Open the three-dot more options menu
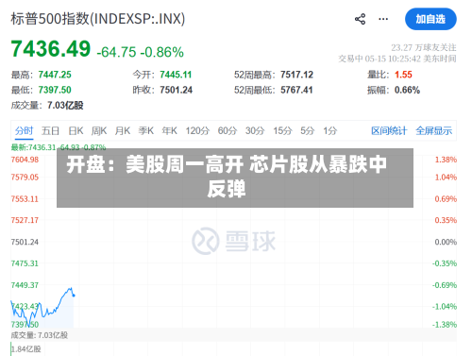This screenshot has height=356, width=472. tap(383, 19)
